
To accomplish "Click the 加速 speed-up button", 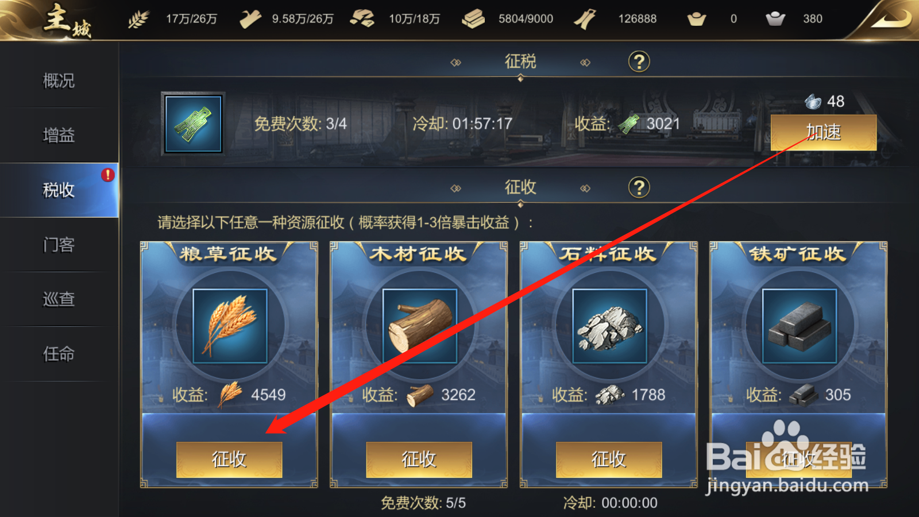I will [x=823, y=132].
